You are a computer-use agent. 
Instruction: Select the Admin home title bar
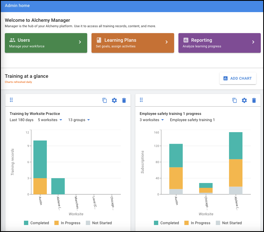17,5
